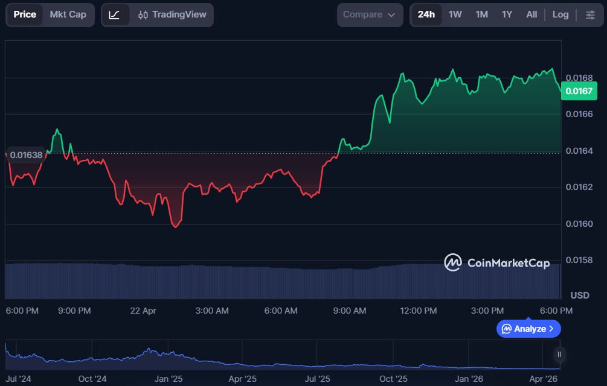Image resolution: width=607 pixels, height=386 pixels.
Task: Click the current price tag 0.0167
Action: coord(579,92)
